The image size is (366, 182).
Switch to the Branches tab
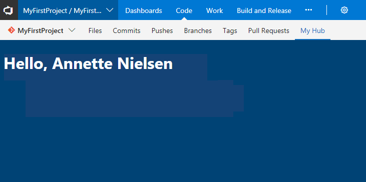[198, 31]
